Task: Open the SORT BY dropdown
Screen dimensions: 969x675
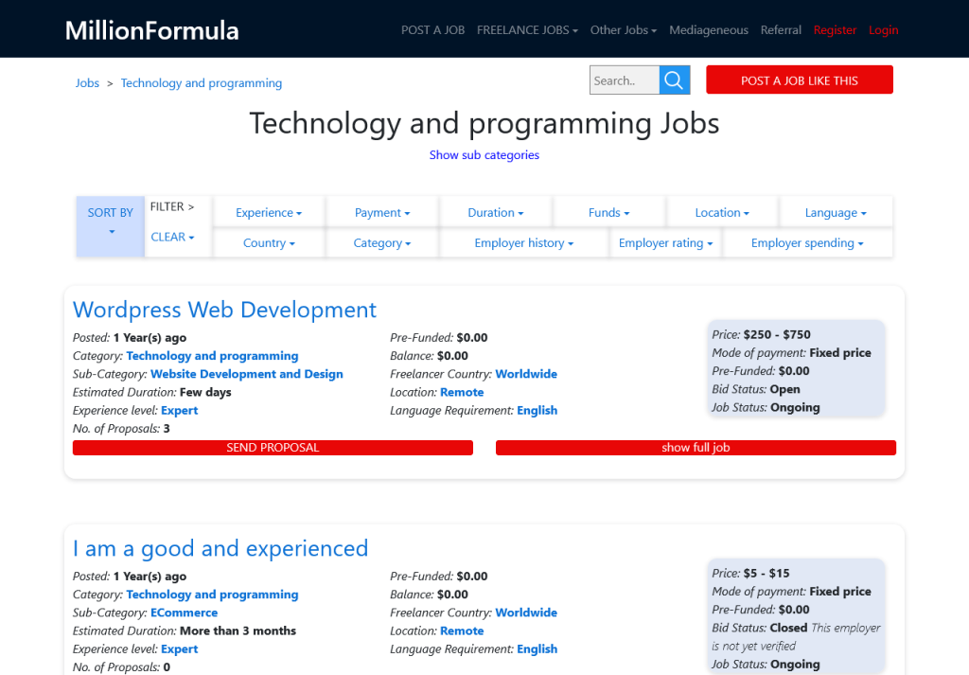Action: pyautogui.click(x=110, y=219)
